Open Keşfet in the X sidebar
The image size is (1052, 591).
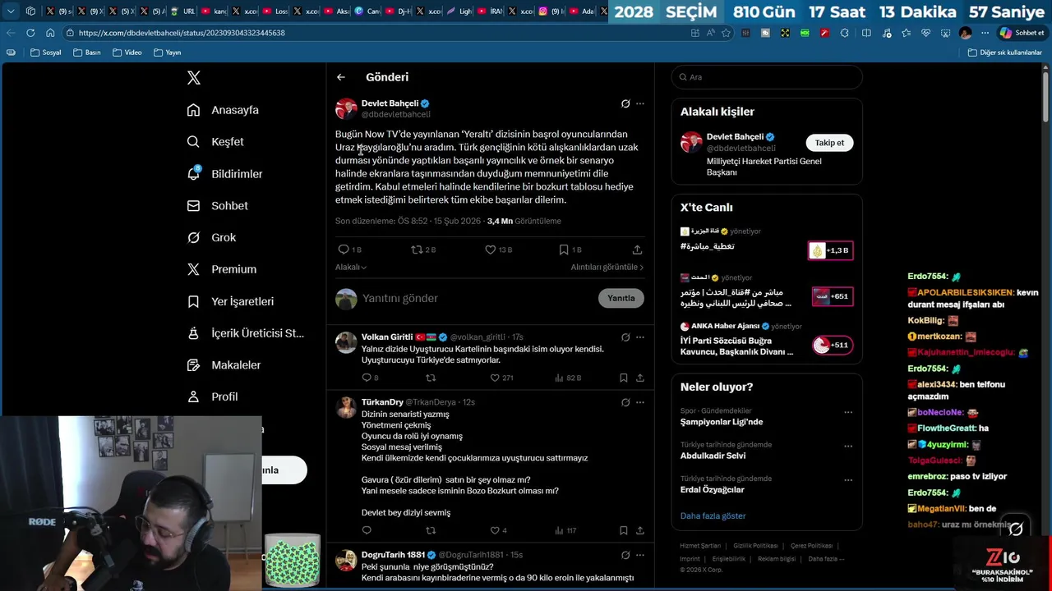[x=215, y=142]
